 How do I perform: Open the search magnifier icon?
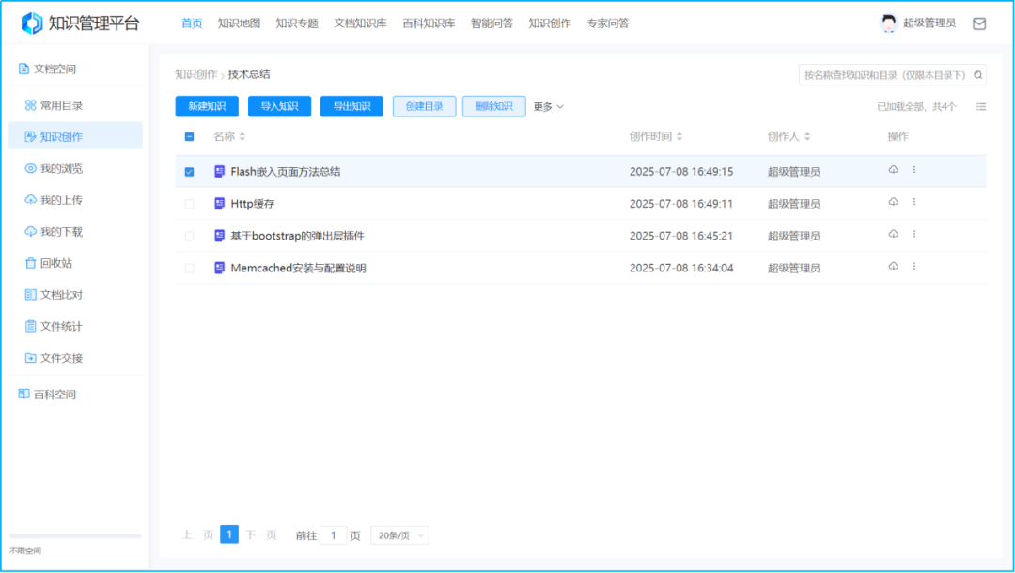point(977,74)
